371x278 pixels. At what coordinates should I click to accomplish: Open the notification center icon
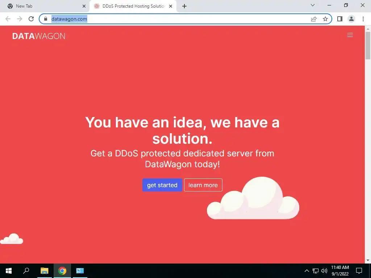(359, 271)
